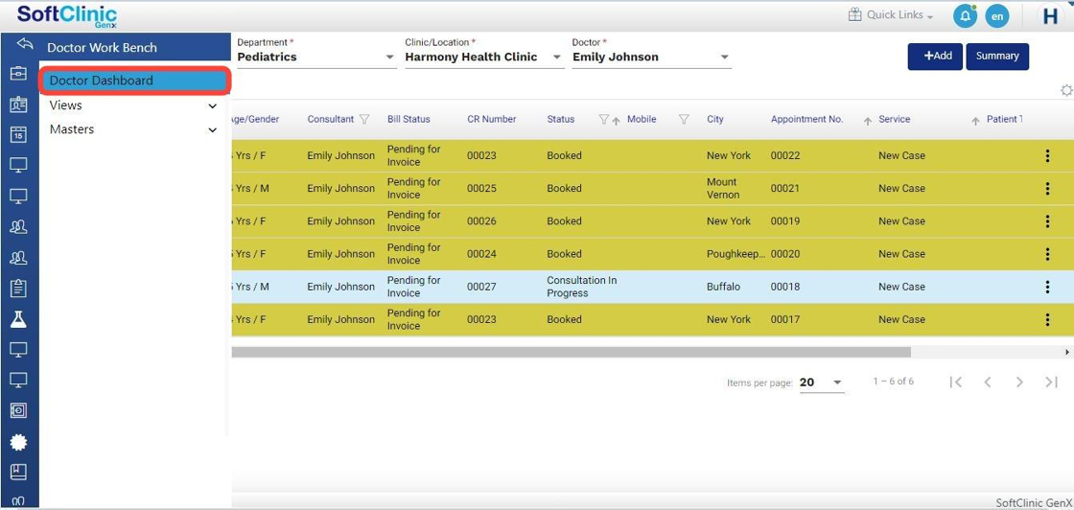Open the calendar icon in the sidebar
This screenshot has height=510, width=1074.
18,135
